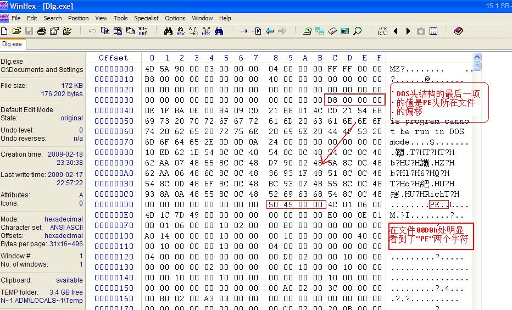Viewport: 512px width, 310px height.
Task: Click the Open file folder icon
Action: [x=16, y=31]
